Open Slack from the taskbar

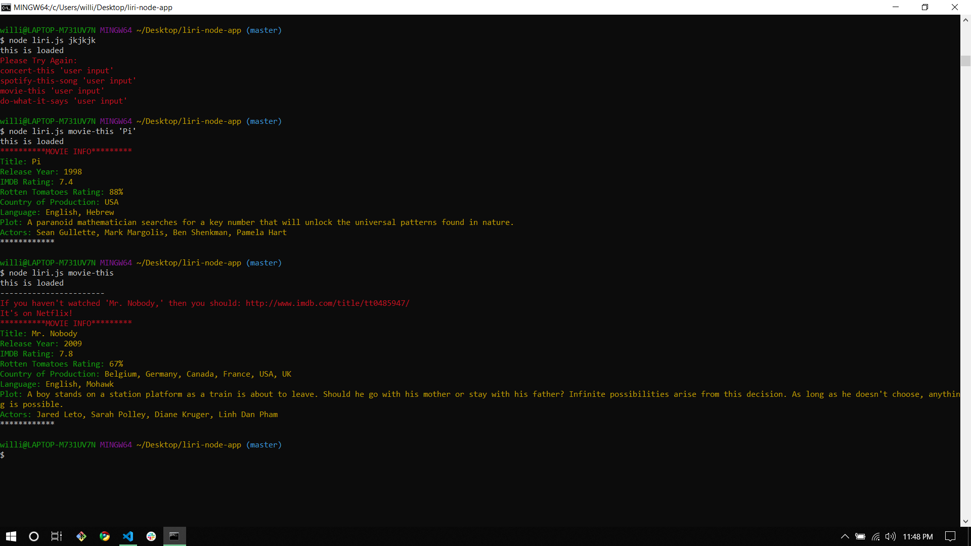click(151, 536)
